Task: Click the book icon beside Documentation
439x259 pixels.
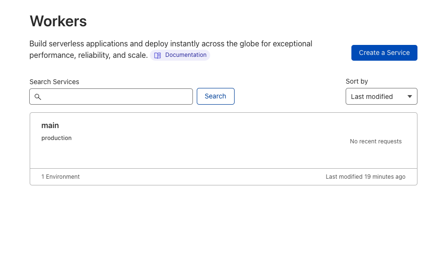Action: click(x=158, y=55)
